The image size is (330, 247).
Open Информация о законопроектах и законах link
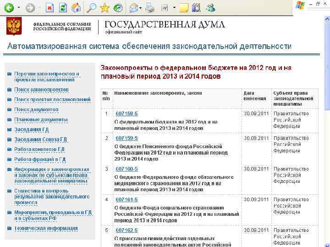pyautogui.click(x=52, y=175)
